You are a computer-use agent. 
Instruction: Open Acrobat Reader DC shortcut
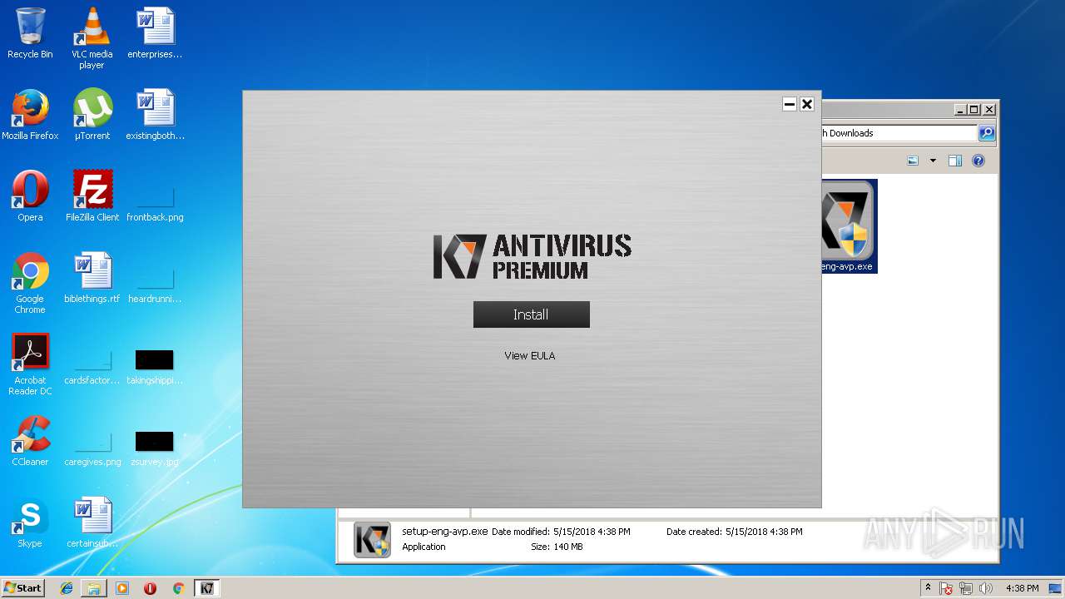click(30, 364)
